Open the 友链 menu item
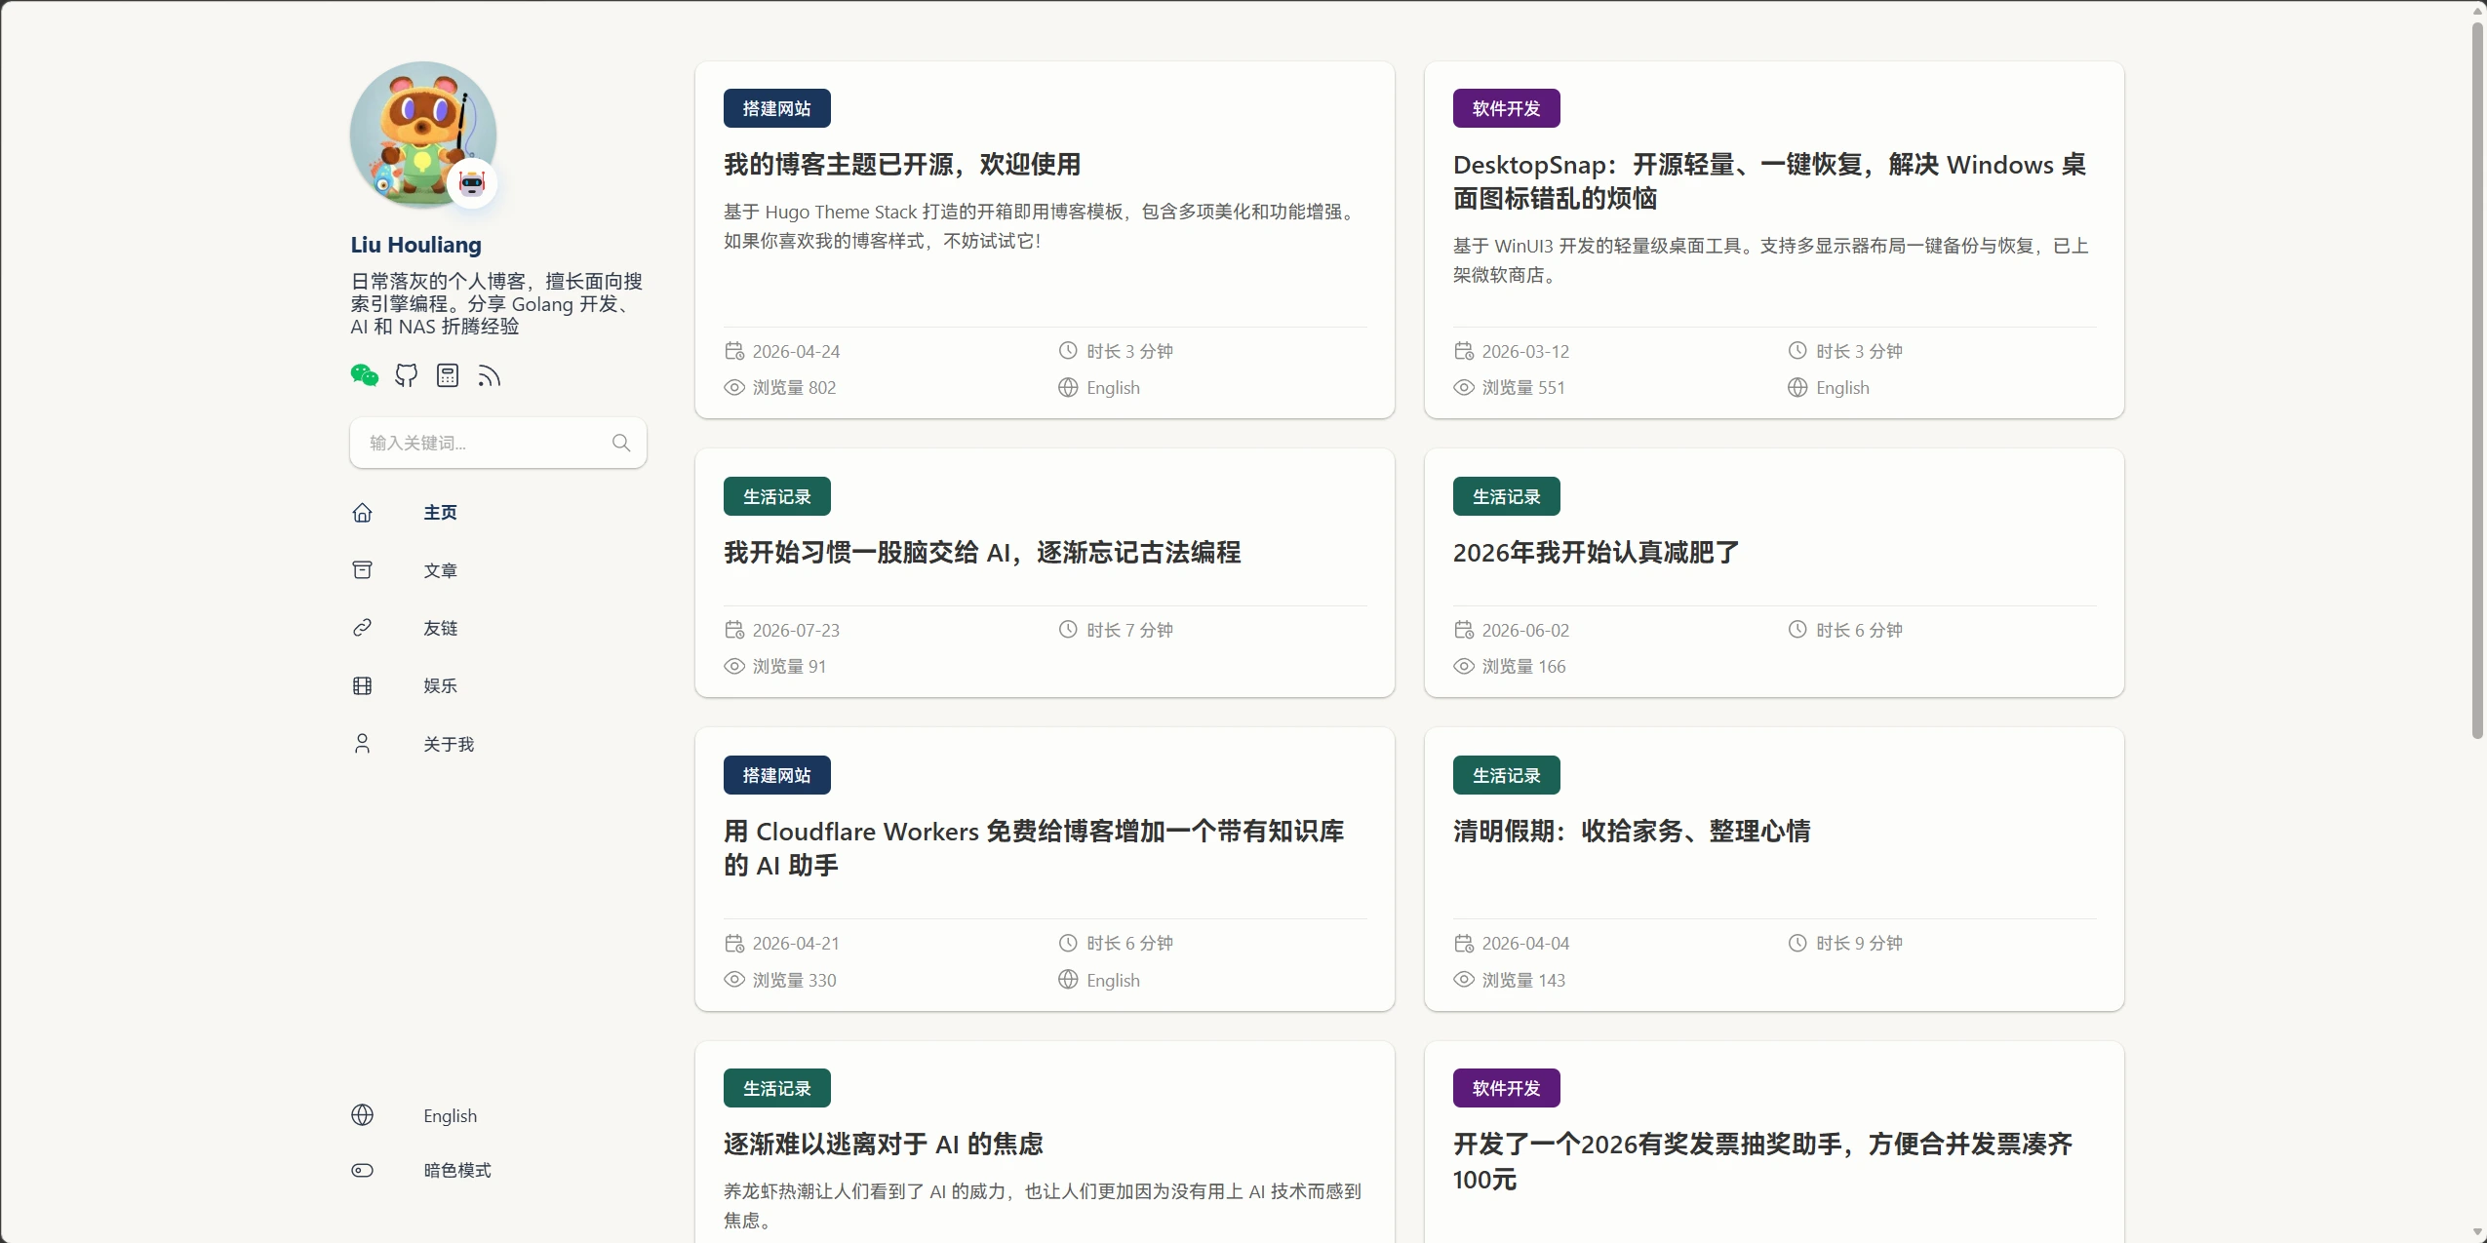Viewport: 2487px width, 1243px height. pos(440,628)
